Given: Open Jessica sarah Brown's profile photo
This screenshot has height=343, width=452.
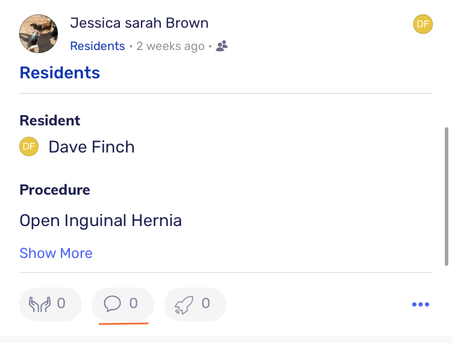Looking at the screenshot, I should [39, 34].
